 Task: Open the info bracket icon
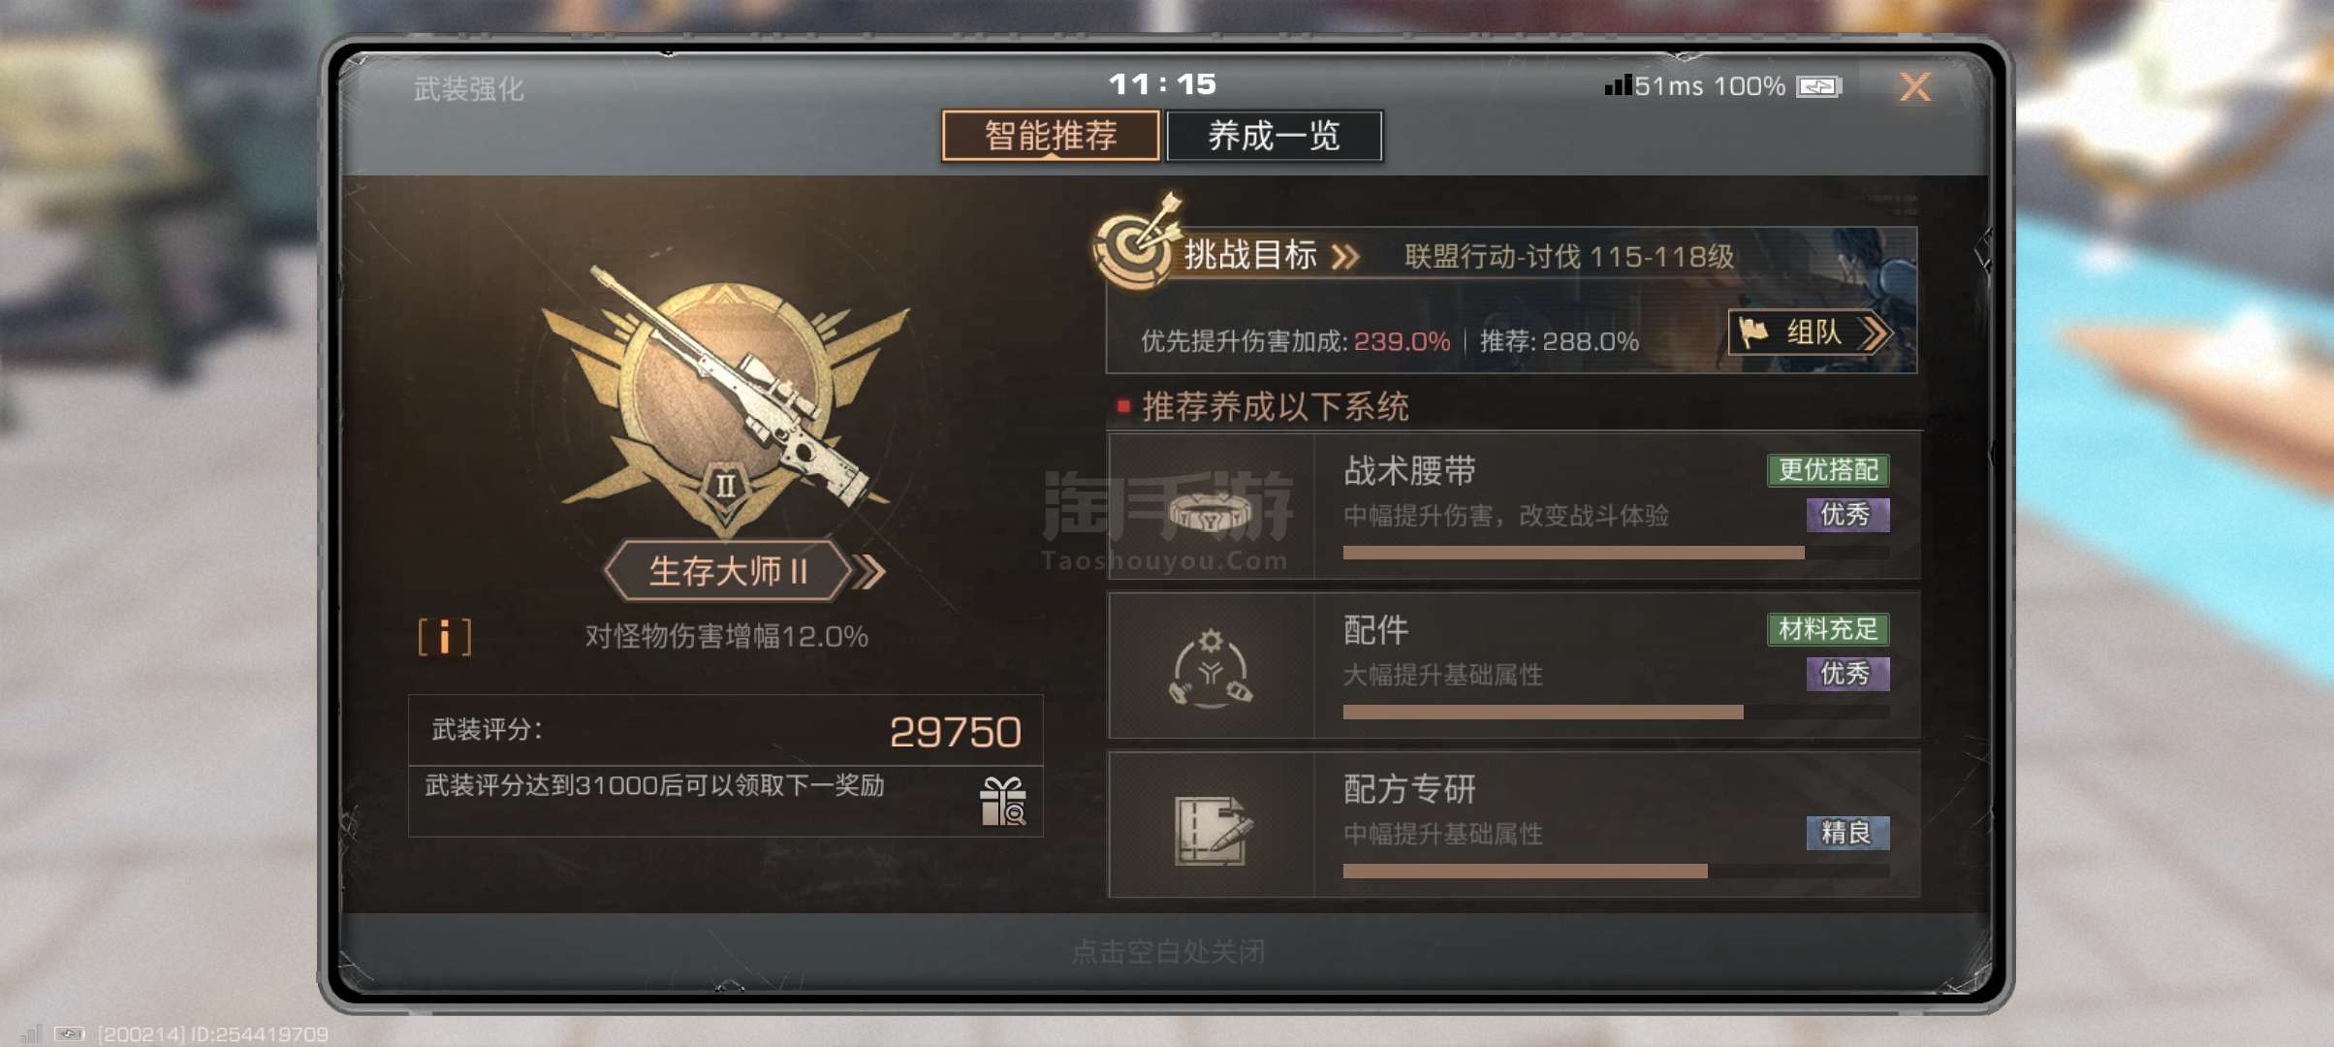coord(445,637)
